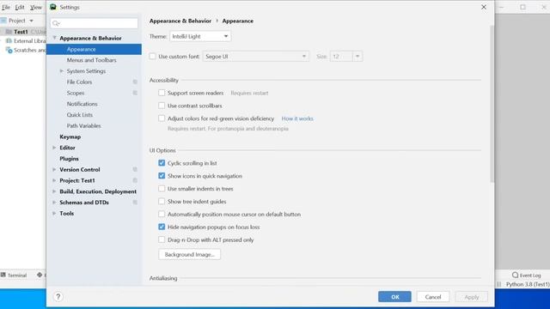Open the Event Log icon in status bar
Screen dimensions: 550x309
pyautogui.click(x=515, y=275)
